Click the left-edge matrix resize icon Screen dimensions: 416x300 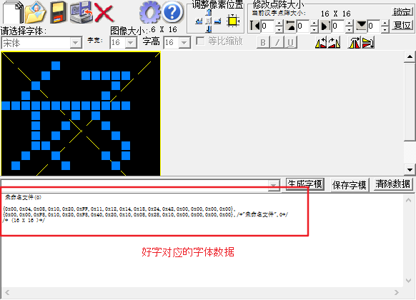click(255, 26)
